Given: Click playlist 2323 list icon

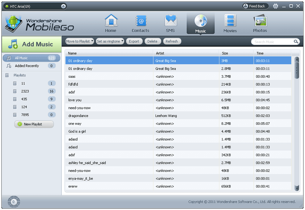Looking at the screenshot, I should 15,91.
